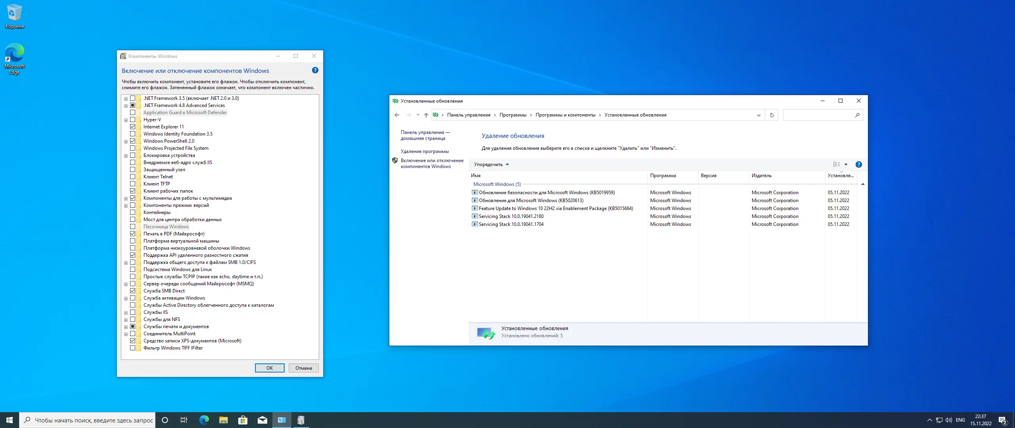This screenshot has height=428, width=1015.
Task: Click the back navigation arrow
Action: point(397,115)
